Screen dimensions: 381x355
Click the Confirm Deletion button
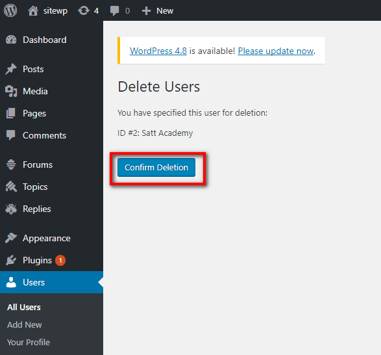click(x=156, y=167)
